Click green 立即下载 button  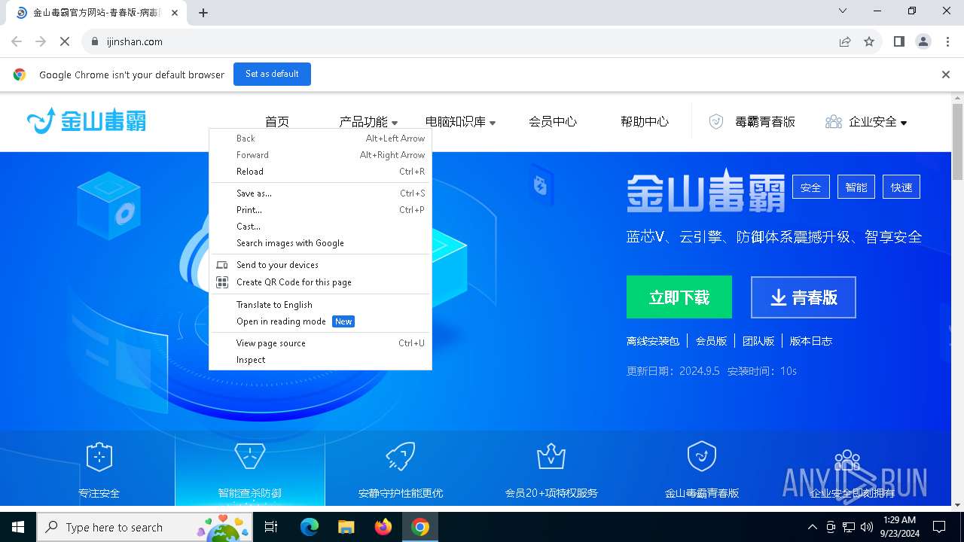679,297
